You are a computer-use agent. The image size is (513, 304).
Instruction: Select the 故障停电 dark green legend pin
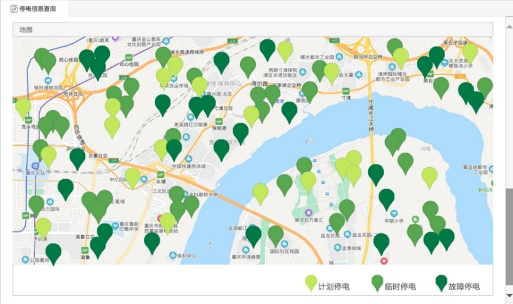[441, 282]
